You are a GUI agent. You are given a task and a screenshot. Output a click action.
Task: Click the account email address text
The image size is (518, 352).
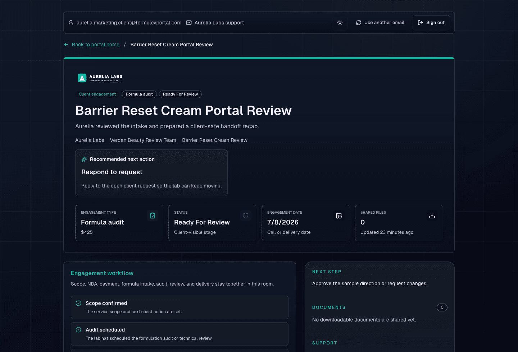pyautogui.click(x=129, y=23)
